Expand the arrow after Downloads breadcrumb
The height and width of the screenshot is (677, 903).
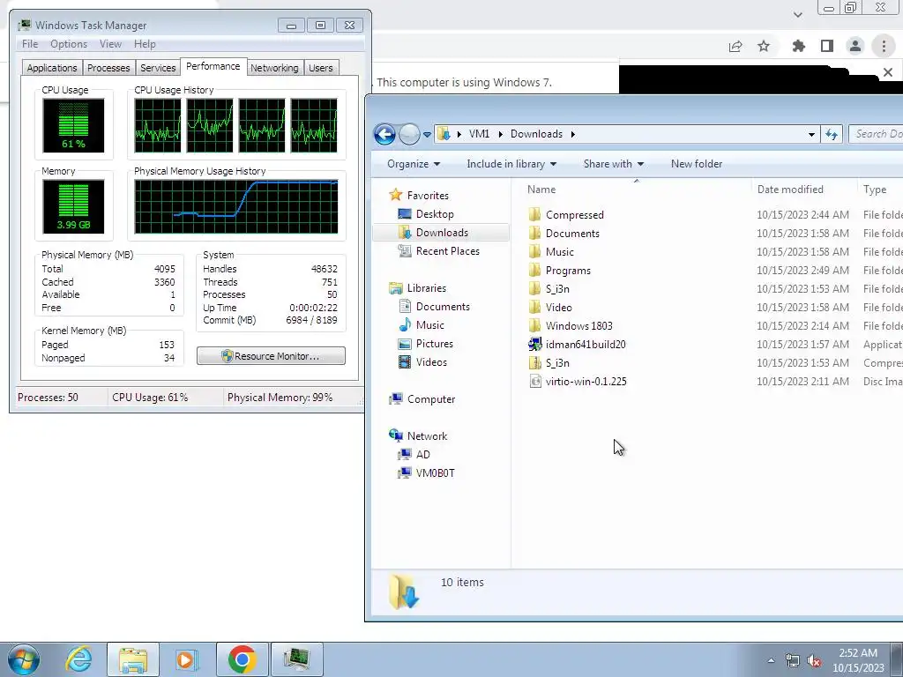point(572,134)
